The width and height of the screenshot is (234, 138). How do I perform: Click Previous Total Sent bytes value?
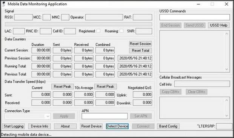63,74
